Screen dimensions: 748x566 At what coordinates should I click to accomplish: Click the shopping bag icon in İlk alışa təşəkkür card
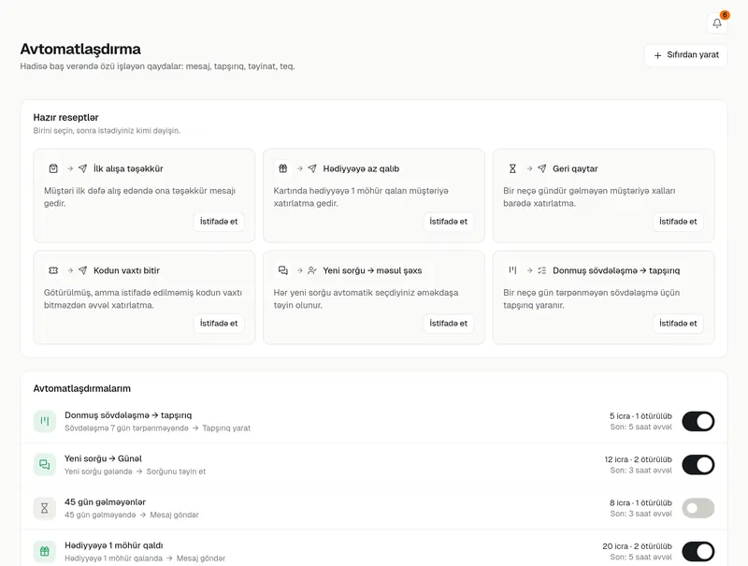tap(53, 168)
